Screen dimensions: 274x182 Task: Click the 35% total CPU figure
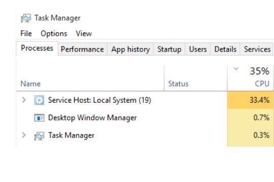point(259,71)
